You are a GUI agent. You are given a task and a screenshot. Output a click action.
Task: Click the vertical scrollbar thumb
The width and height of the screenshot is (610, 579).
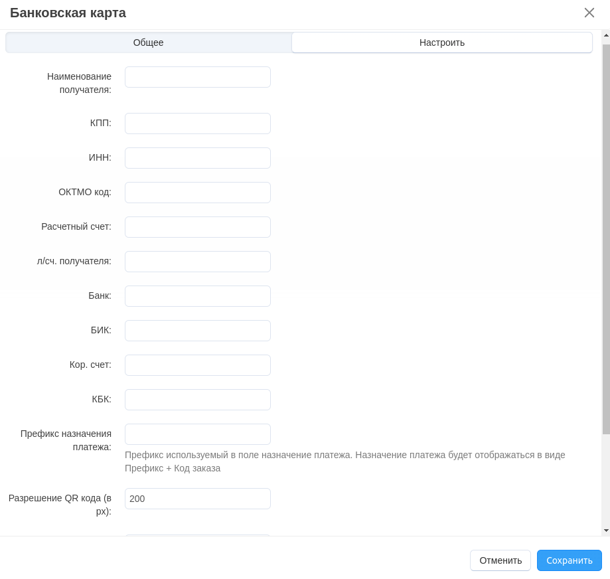click(606, 239)
